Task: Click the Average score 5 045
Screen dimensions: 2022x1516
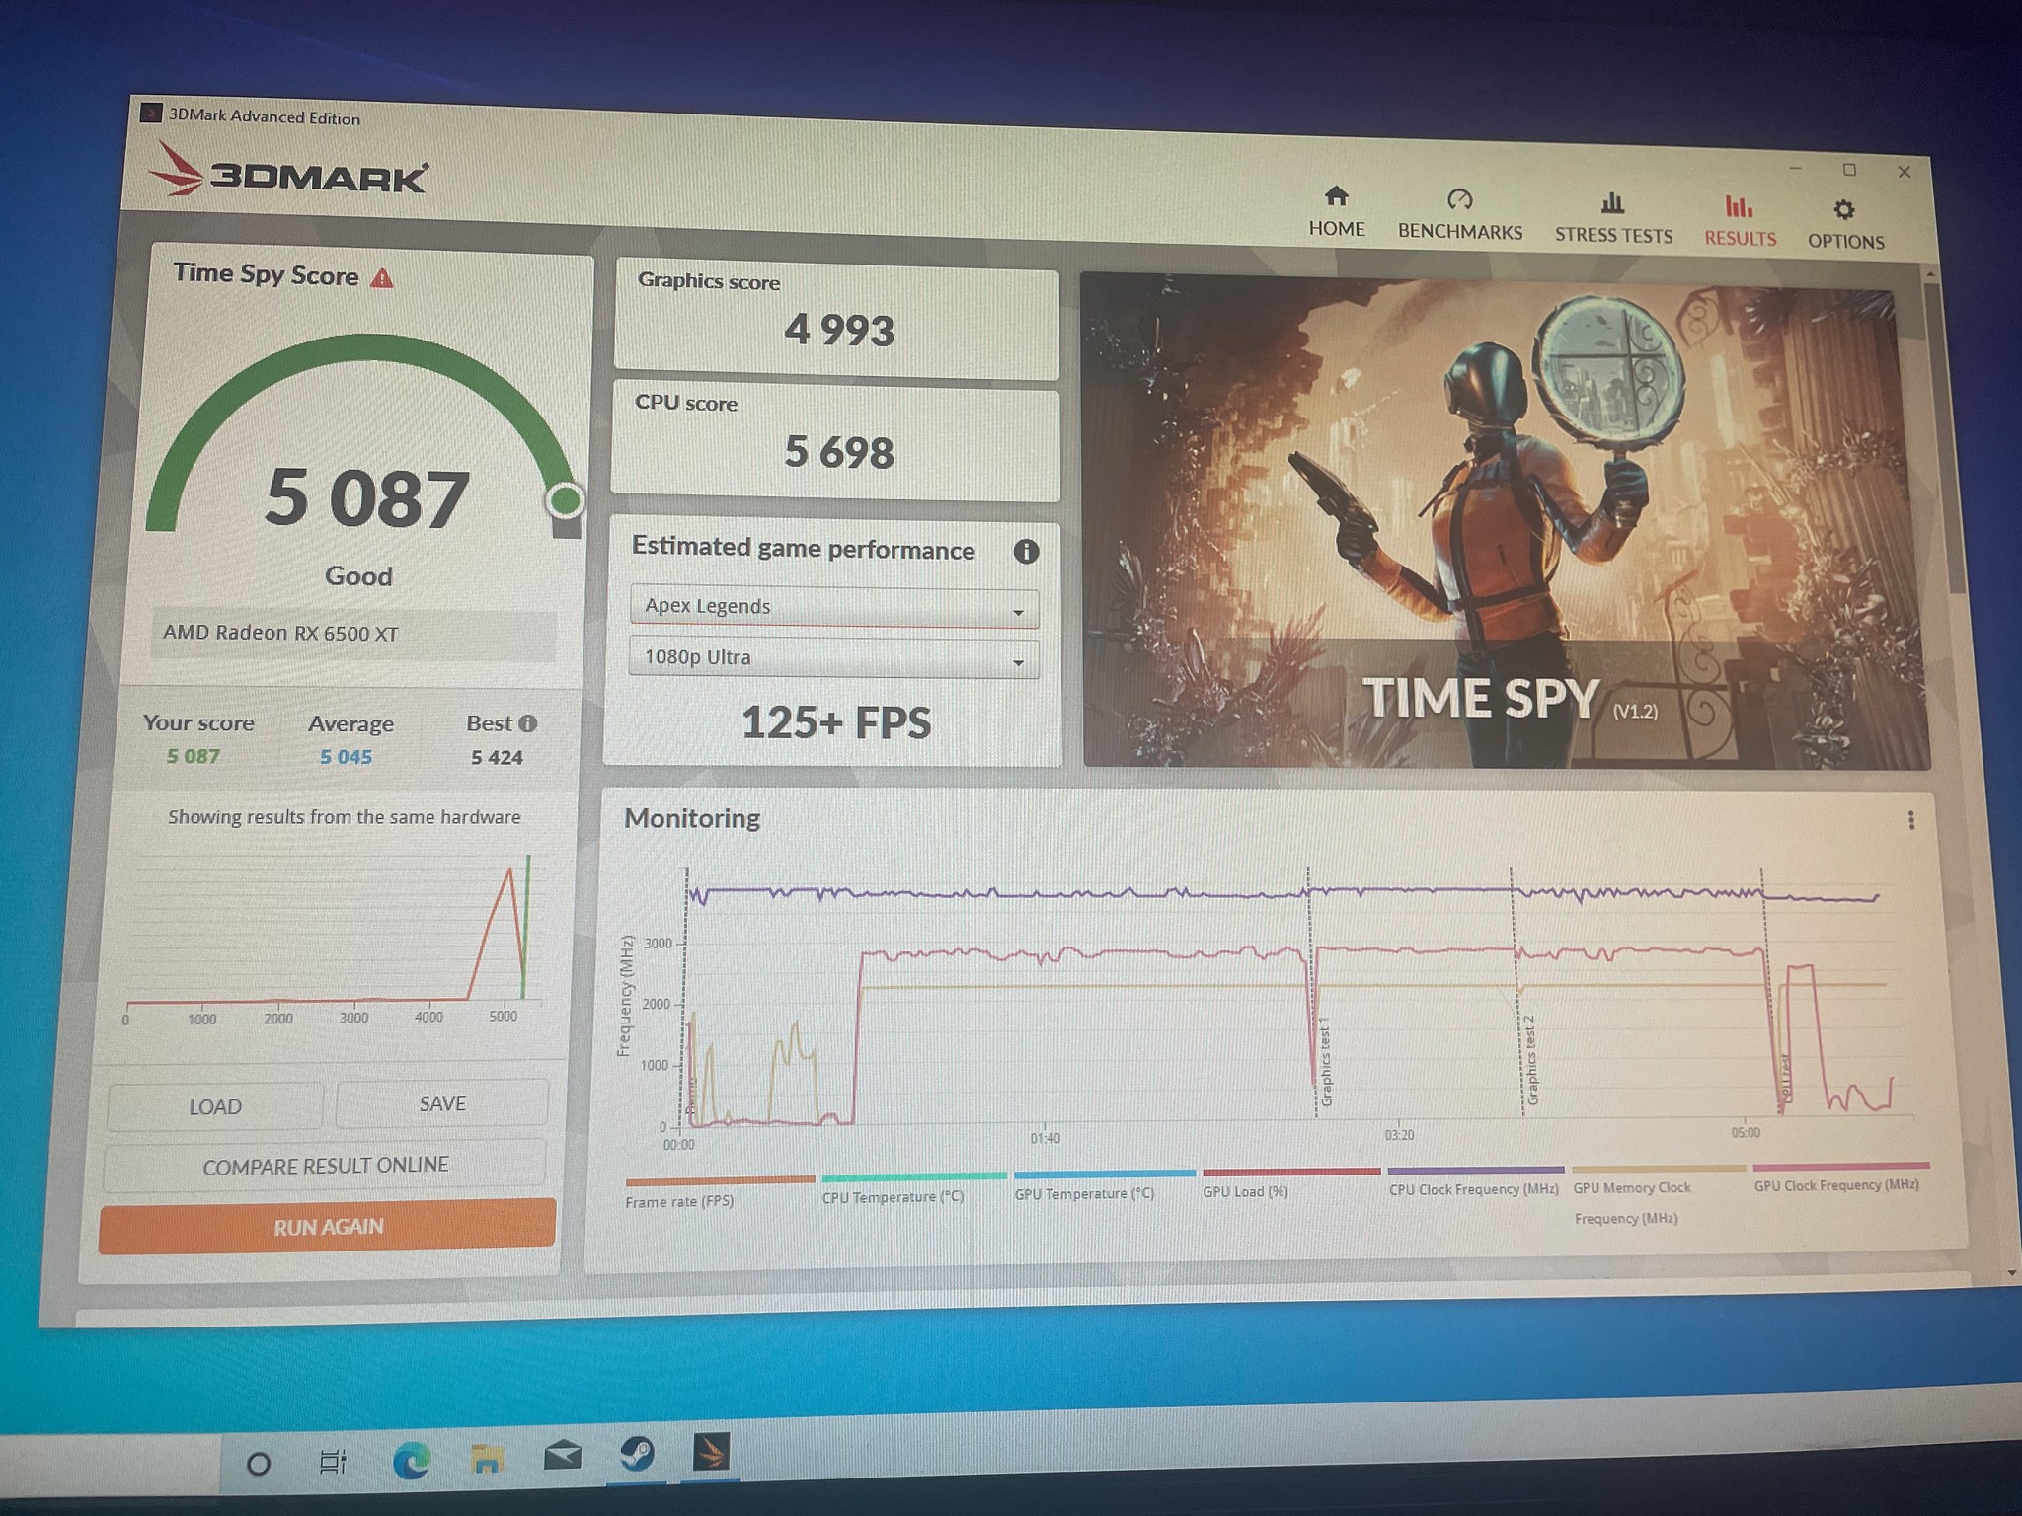Action: point(346,757)
